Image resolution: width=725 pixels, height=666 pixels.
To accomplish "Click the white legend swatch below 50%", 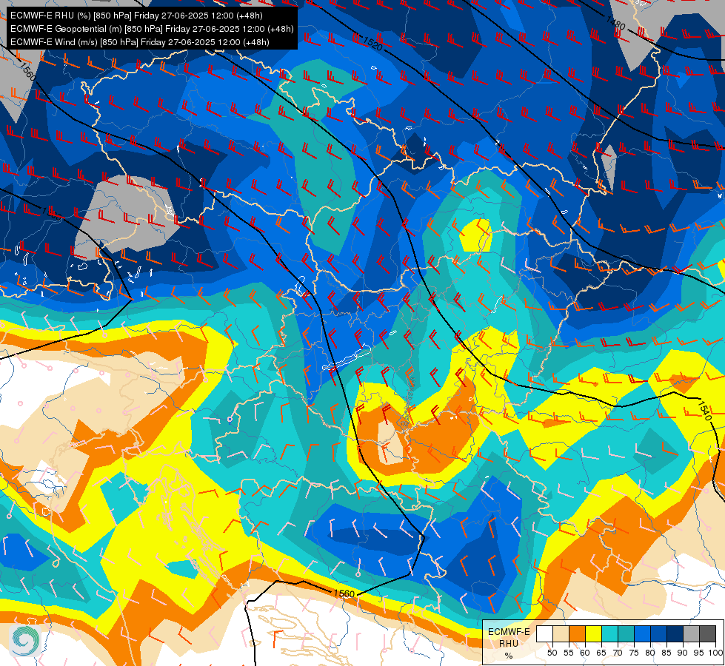I will (544, 633).
